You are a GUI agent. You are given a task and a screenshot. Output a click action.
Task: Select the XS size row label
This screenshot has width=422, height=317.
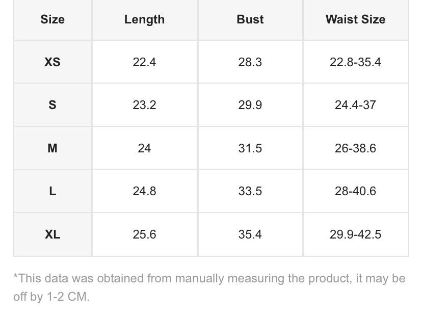pos(52,62)
